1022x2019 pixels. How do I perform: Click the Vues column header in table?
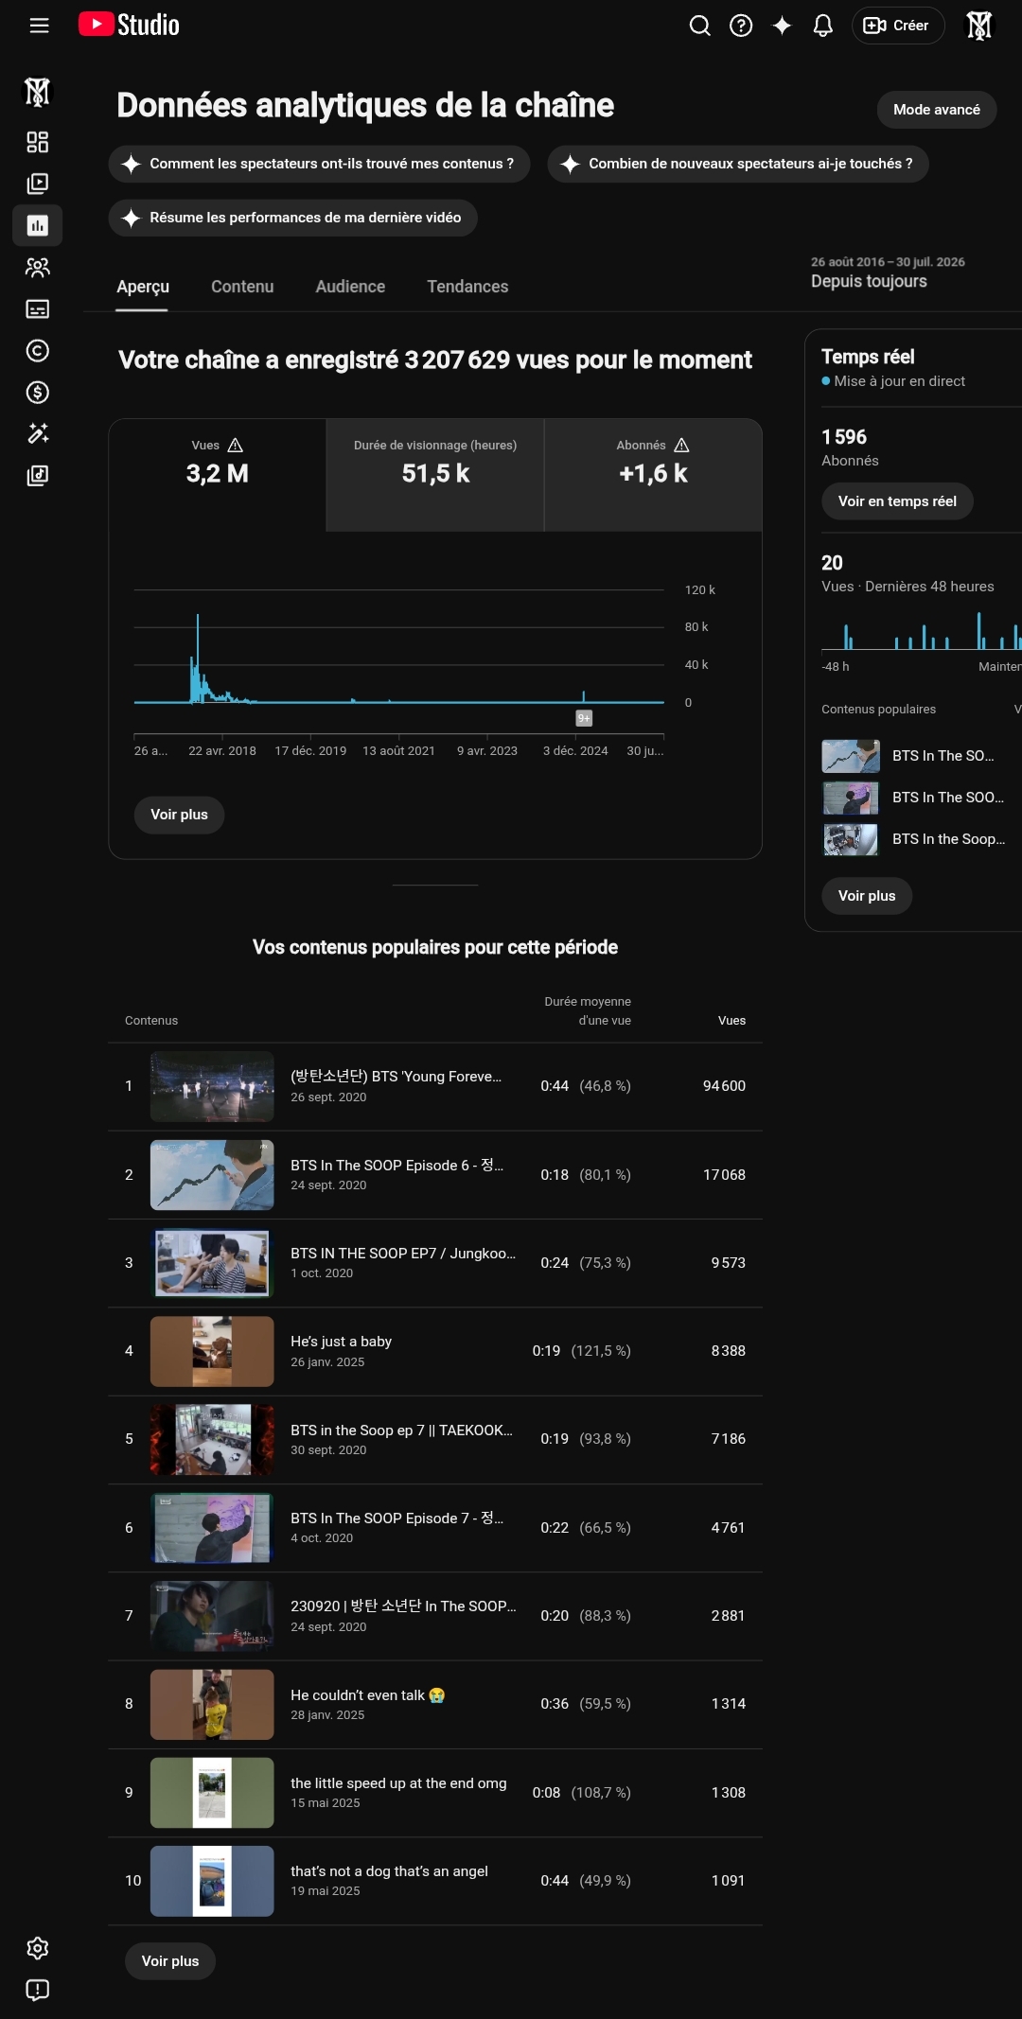[731, 1021]
